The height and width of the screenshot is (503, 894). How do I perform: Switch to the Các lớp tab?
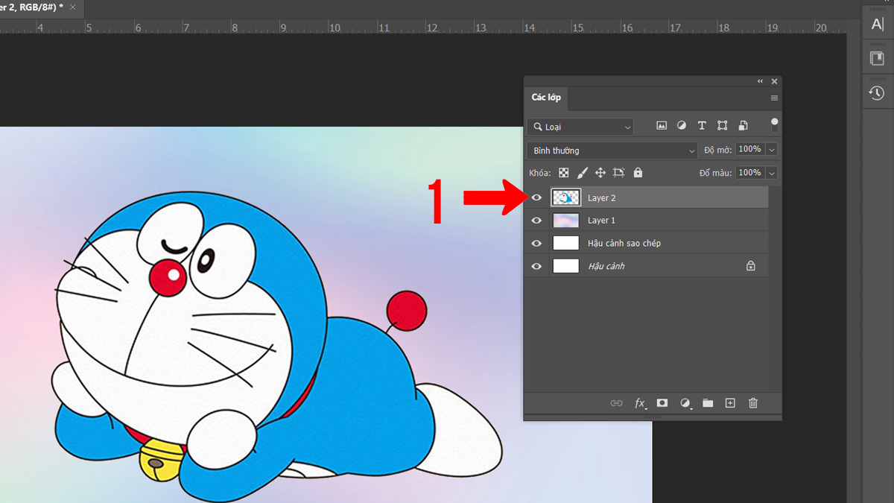pos(546,98)
